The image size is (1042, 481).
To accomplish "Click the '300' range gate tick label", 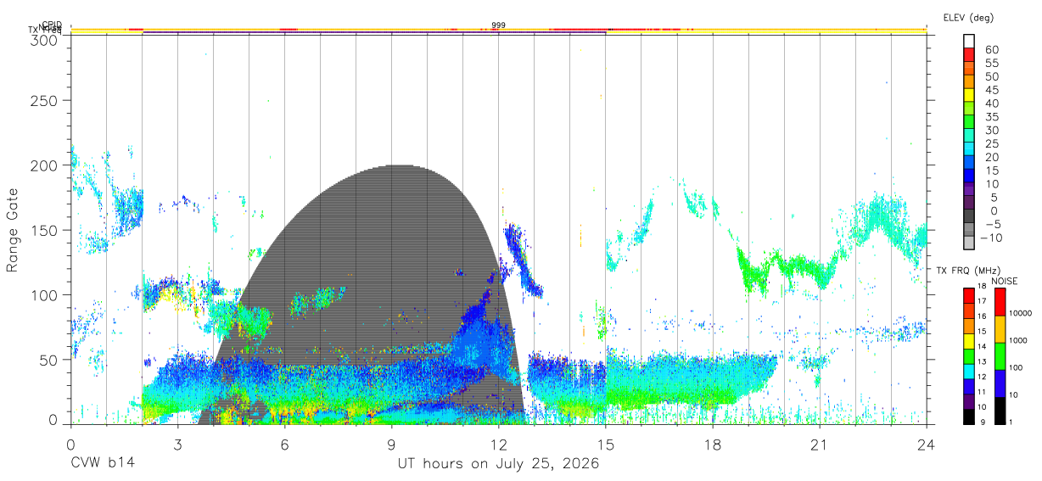I will tap(43, 39).
